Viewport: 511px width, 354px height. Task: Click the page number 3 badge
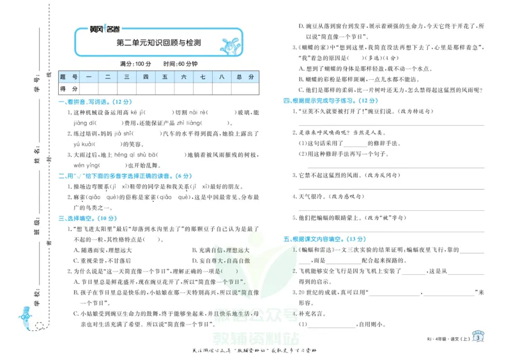point(478,337)
